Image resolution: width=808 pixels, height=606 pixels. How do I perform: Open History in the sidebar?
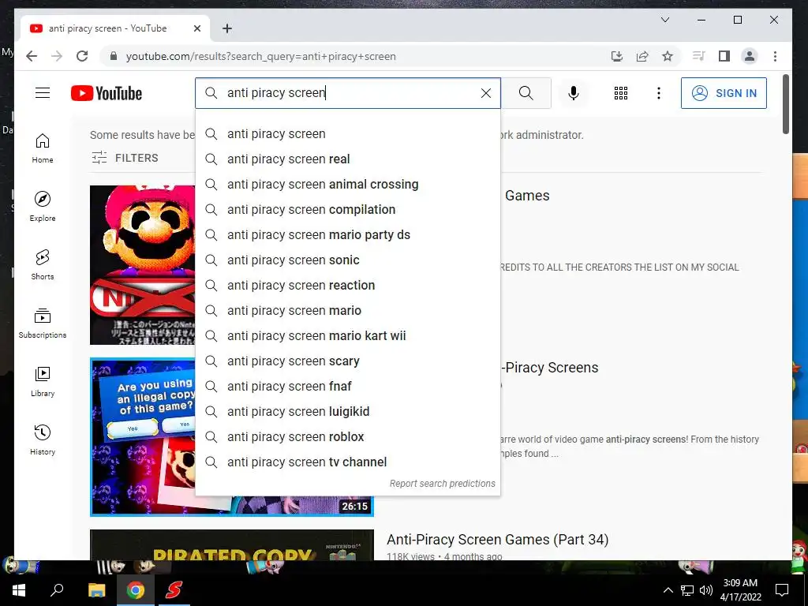coord(43,440)
